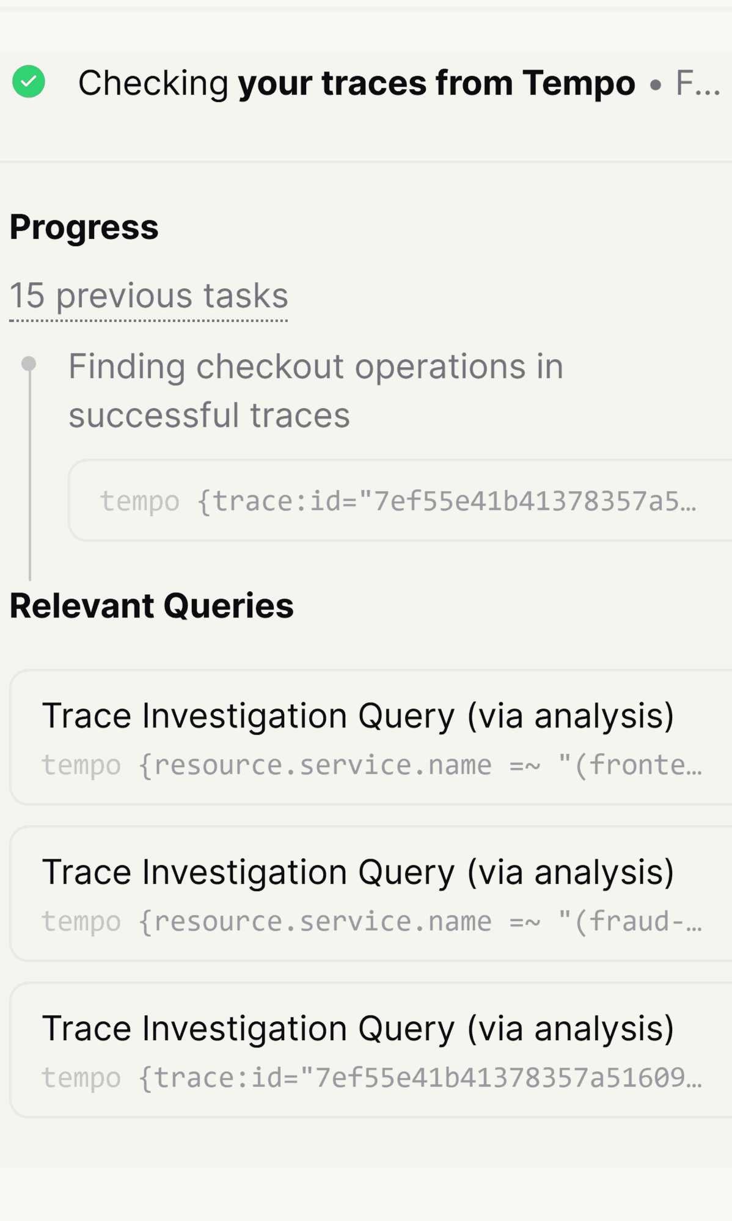Click the bullet dot next to Finding checkout operations
This screenshot has height=1221, width=732.
point(29,363)
